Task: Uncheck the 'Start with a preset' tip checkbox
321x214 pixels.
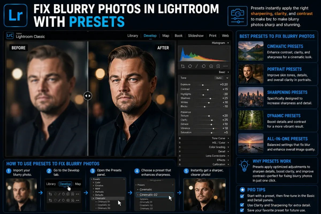Action: (242, 196)
